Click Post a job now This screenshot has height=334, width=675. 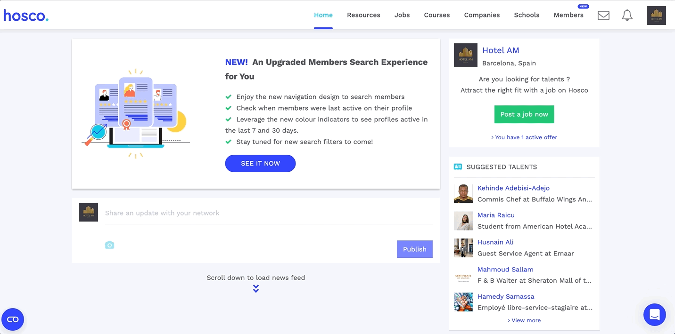524,114
